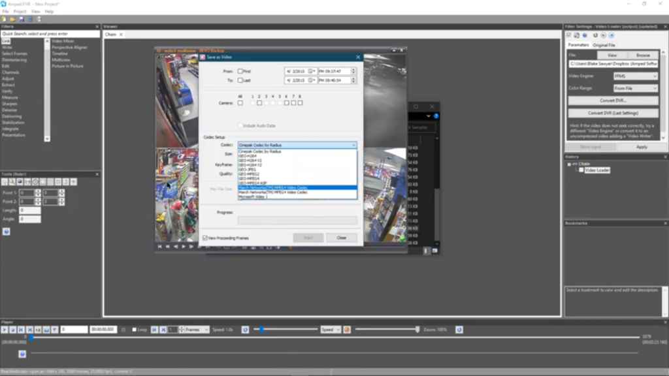This screenshot has width=669, height=376.
Task: Click the Convert DVR... button
Action: [613, 101]
